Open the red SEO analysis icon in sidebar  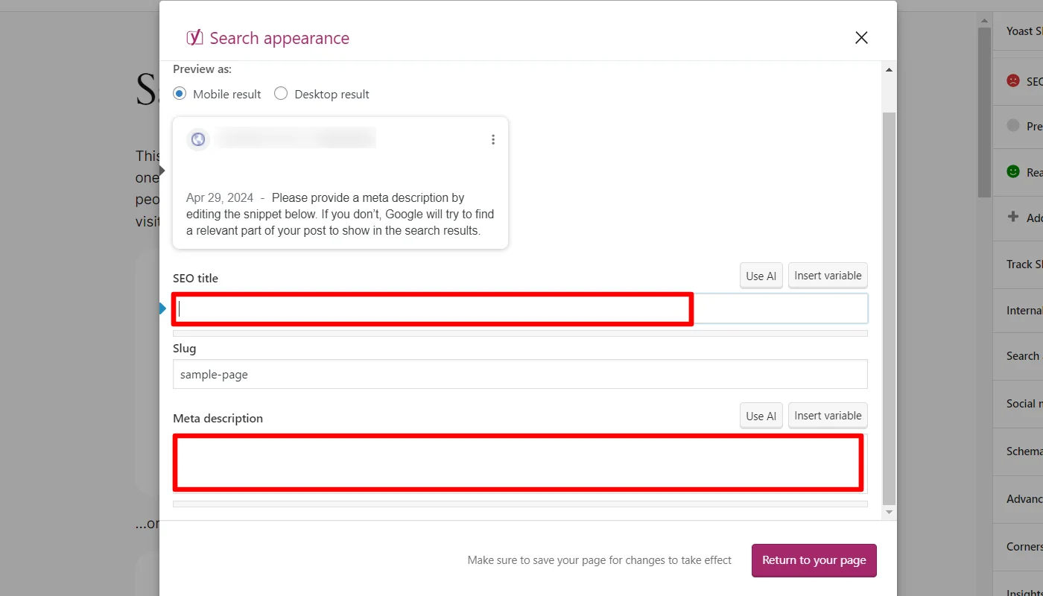pyautogui.click(x=1013, y=80)
